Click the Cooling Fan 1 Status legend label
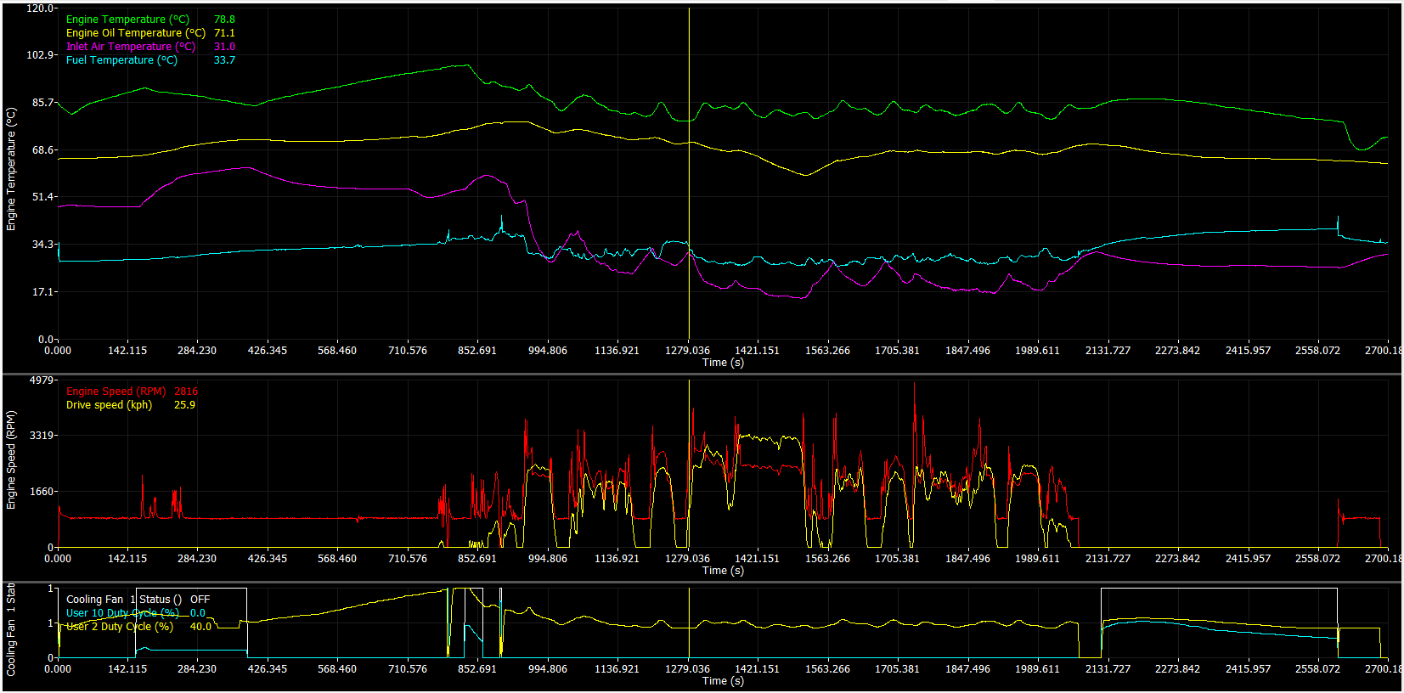The height and width of the screenshot is (693, 1404). point(123,600)
